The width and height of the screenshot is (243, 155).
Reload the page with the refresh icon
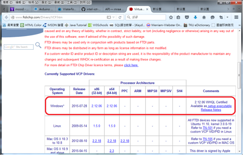120,17
